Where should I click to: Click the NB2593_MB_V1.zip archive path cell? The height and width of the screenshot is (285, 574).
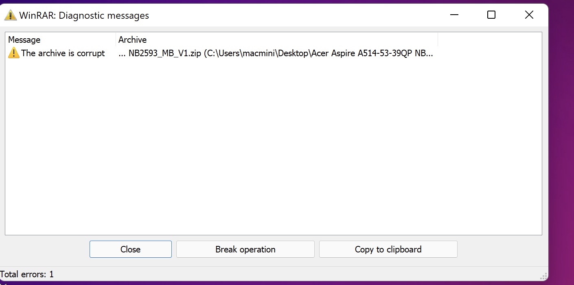[277, 53]
